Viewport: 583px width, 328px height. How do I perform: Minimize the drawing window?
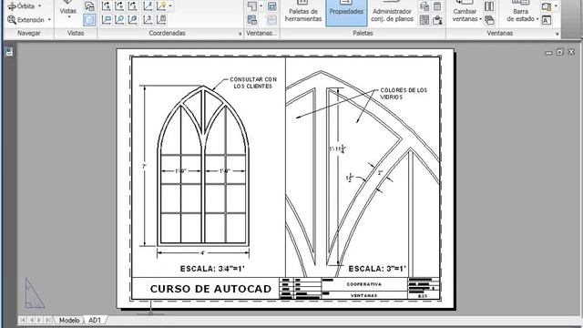[x=548, y=53]
